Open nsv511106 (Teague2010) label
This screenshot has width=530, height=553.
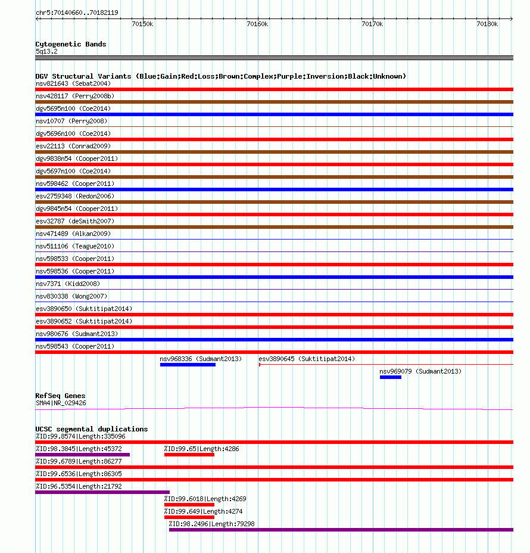click(75, 247)
